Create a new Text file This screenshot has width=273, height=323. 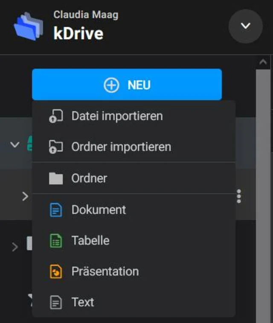pos(134,302)
